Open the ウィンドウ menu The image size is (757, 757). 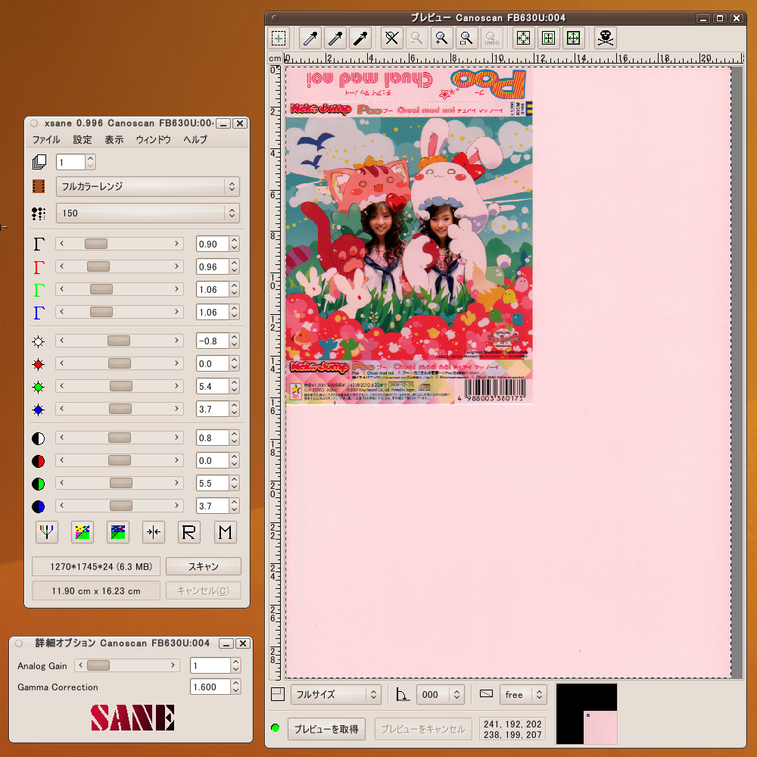click(x=154, y=139)
